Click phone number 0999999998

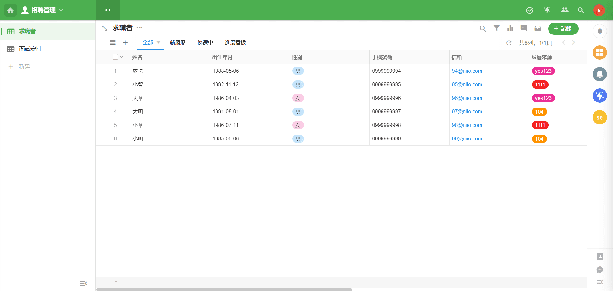point(386,125)
